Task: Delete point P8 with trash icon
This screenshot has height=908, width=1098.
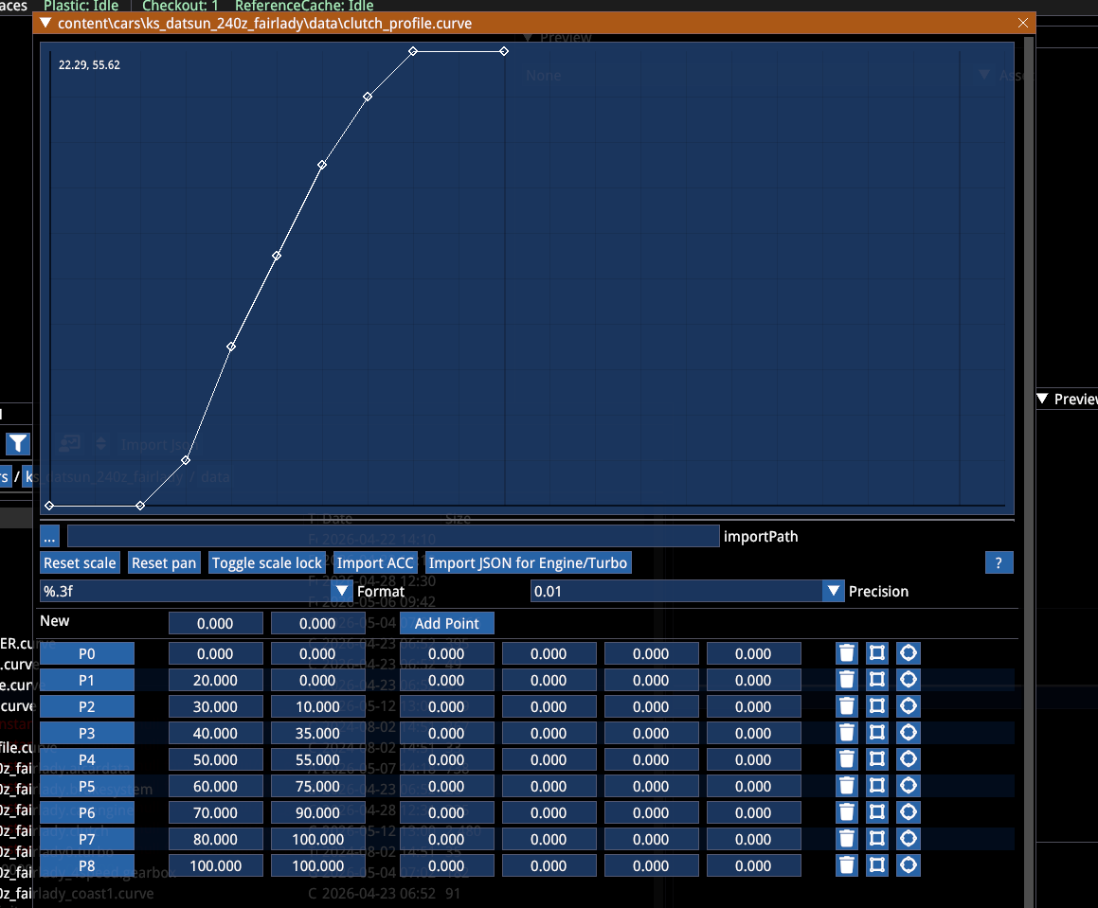Action: [x=847, y=865]
